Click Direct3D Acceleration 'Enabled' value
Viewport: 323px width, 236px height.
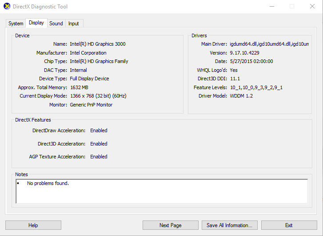coord(99,144)
